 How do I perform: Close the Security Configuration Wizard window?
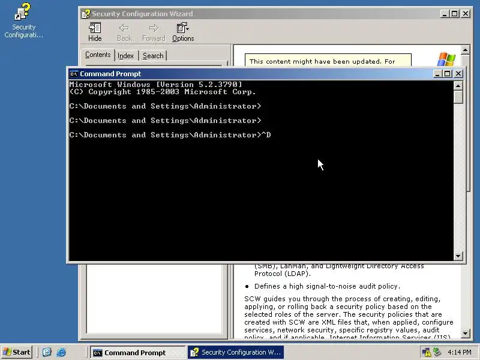tap(466, 14)
